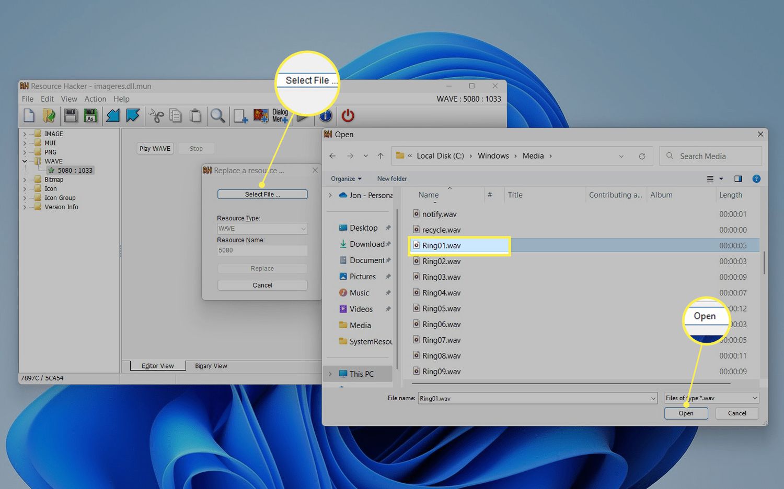Select the Ring05.wav file

click(x=442, y=309)
